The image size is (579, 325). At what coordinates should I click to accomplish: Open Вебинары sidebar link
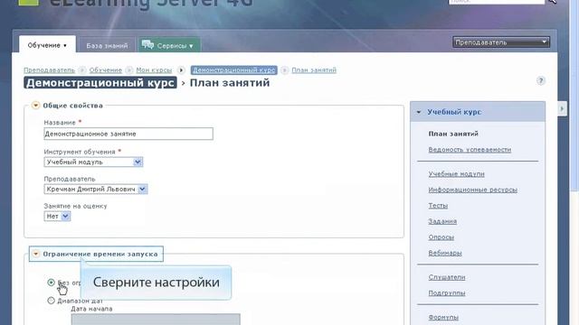tap(445, 253)
